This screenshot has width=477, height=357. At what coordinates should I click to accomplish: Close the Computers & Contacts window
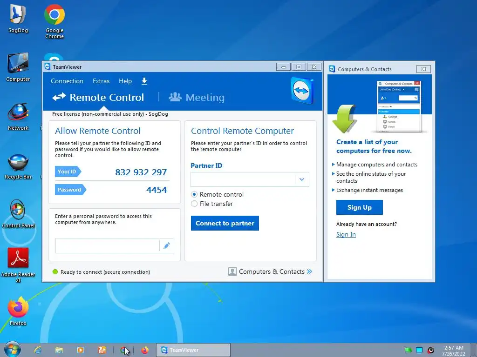pyautogui.click(x=423, y=69)
